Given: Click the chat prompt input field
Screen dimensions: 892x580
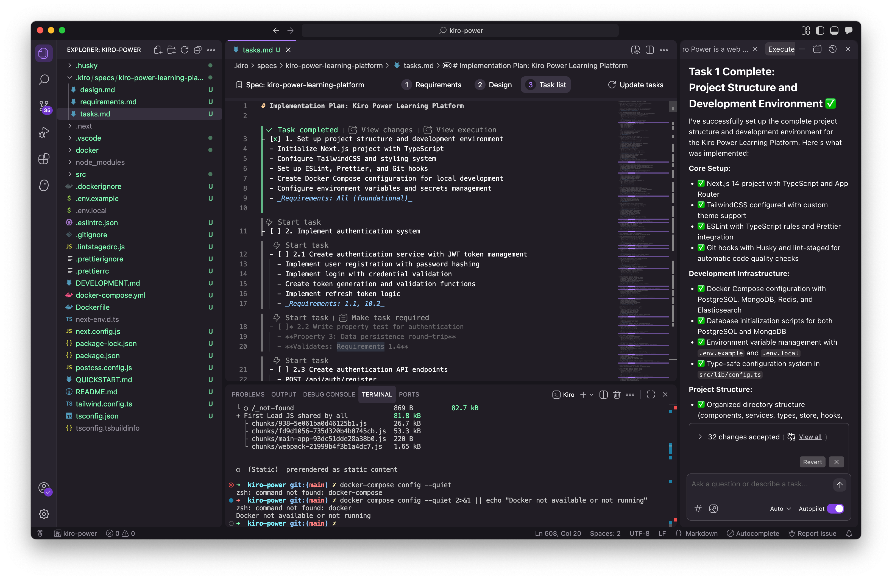Looking at the screenshot, I should tap(757, 484).
